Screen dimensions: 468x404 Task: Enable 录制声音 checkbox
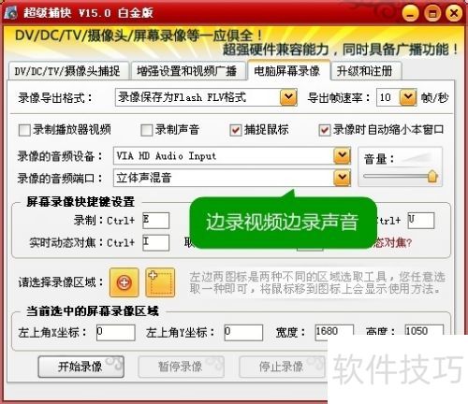(x=147, y=130)
